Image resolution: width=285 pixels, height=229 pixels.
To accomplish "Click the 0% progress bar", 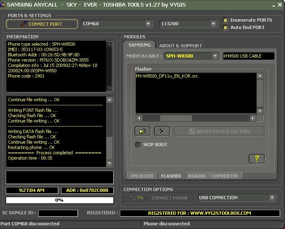I will 60,200.
